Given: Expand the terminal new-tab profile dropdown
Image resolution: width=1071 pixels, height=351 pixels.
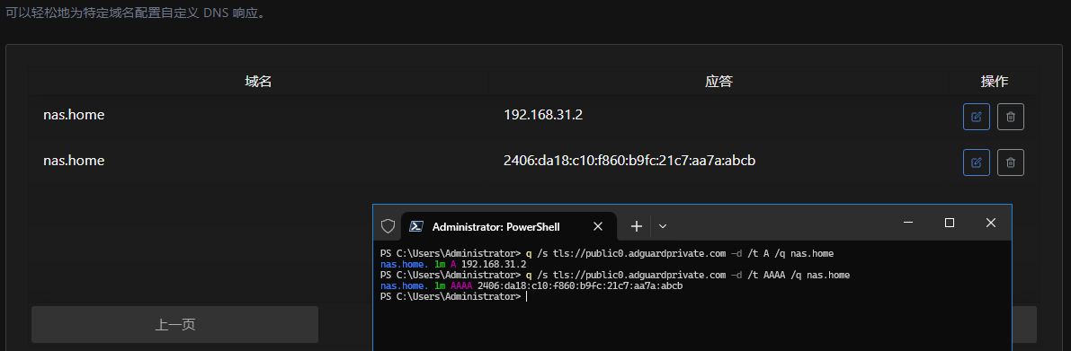Looking at the screenshot, I should click(662, 226).
